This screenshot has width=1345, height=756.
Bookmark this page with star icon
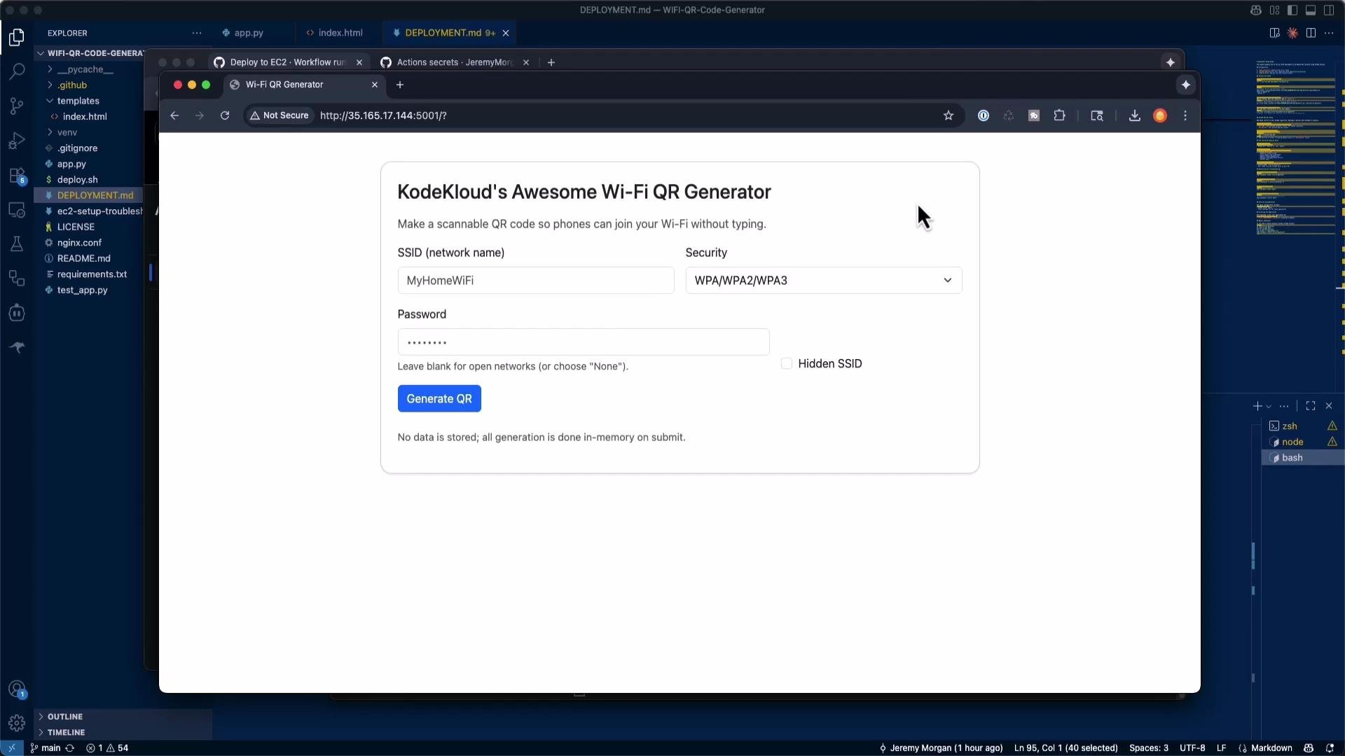(949, 115)
